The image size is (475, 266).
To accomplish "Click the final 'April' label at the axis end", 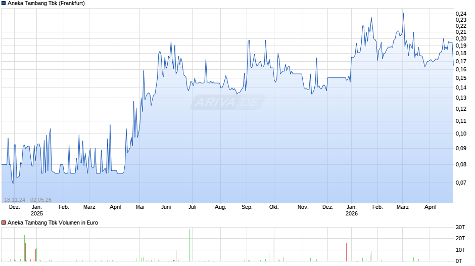I will point(430,207).
